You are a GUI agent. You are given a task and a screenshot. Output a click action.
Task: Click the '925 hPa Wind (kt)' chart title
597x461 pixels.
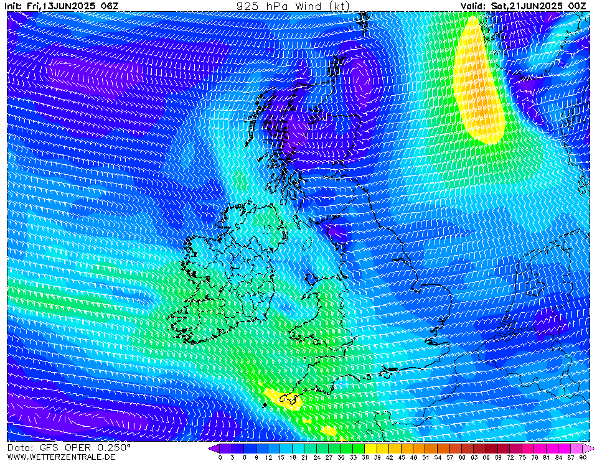click(x=293, y=6)
